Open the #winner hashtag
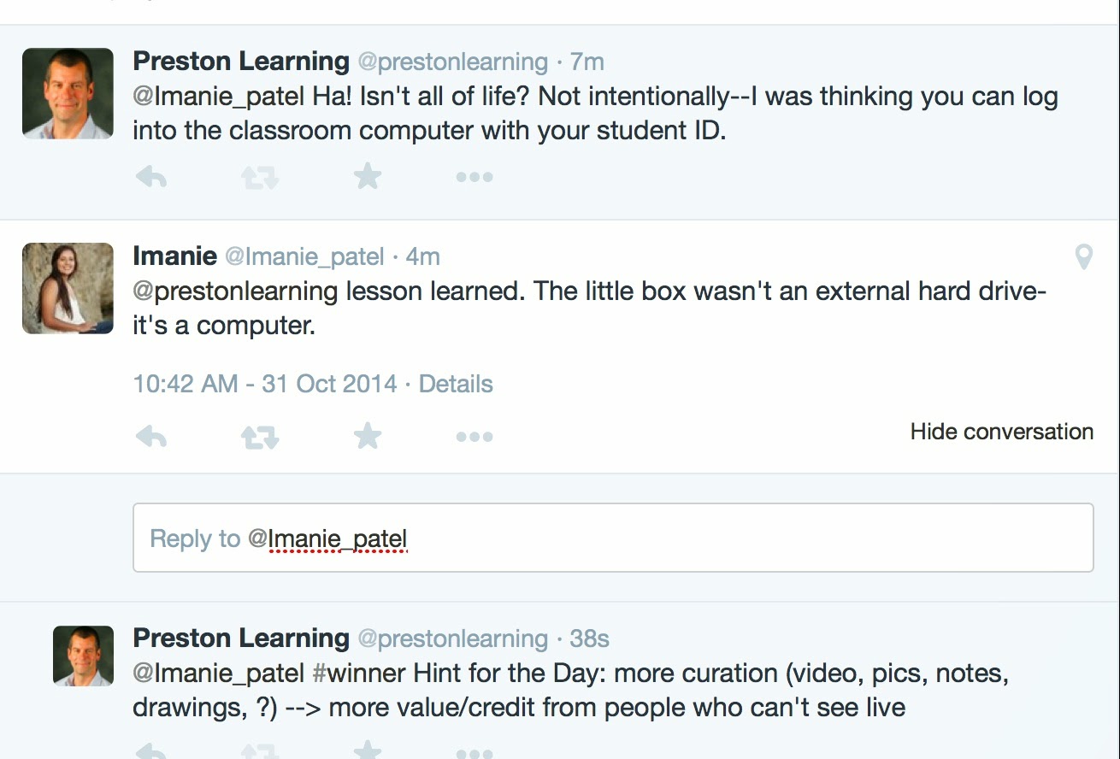The width and height of the screenshot is (1120, 759). [358, 674]
